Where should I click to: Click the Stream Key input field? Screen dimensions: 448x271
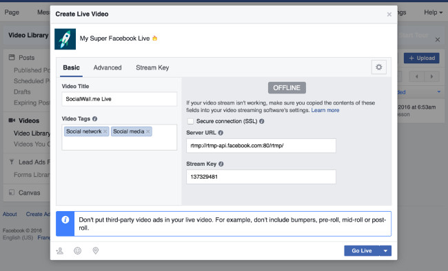(x=261, y=177)
